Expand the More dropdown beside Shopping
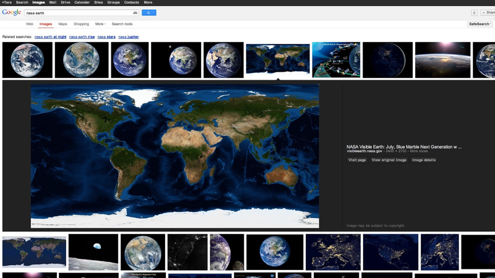 100,24
